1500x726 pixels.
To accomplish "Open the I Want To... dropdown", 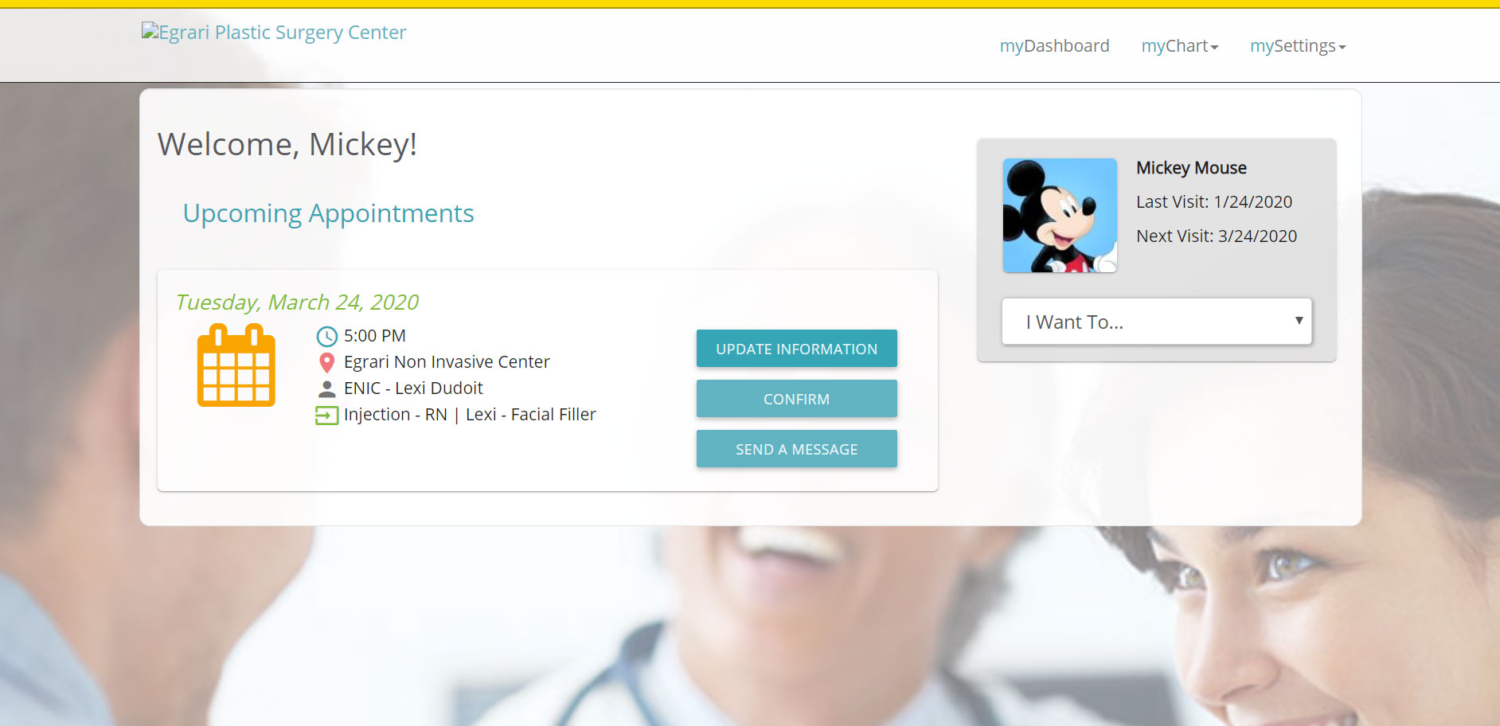I will click(1156, 322).
